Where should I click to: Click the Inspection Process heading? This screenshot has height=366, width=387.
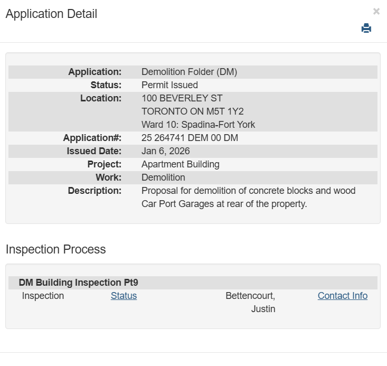click(x=55, y=249)
